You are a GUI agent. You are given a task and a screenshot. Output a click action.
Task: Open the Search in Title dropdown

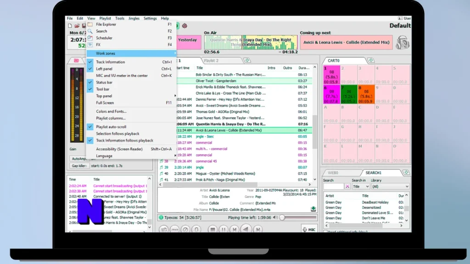360,187
